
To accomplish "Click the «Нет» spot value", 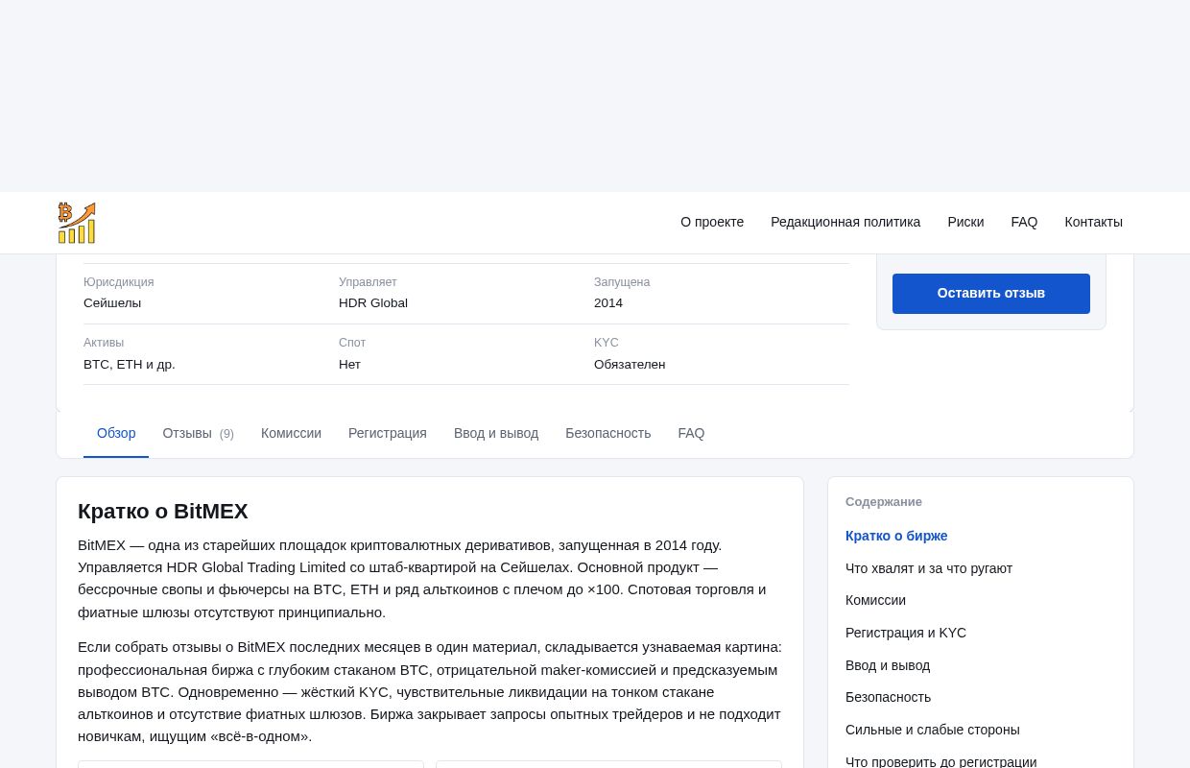I will [349, 365].
